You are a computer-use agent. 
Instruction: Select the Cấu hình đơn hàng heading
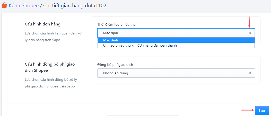click(42, 24)
